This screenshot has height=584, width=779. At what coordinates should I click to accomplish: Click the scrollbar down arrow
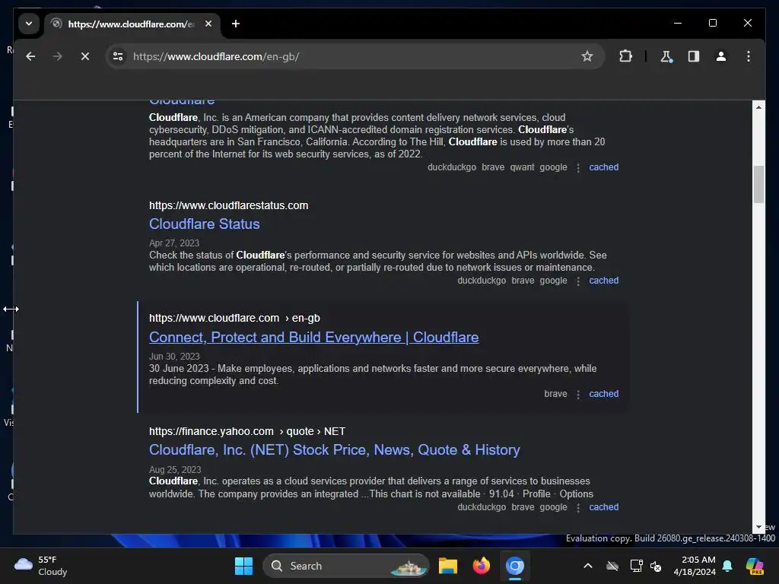(x=758, y=527)
